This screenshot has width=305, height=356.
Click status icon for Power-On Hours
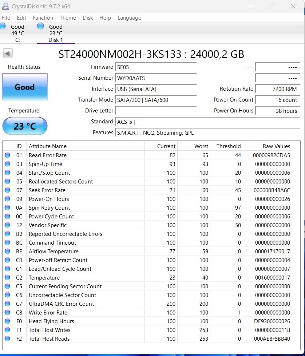click(7, 199)
